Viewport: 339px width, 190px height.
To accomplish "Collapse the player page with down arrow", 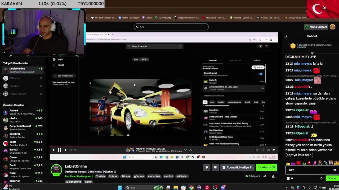I will [274, 150].
